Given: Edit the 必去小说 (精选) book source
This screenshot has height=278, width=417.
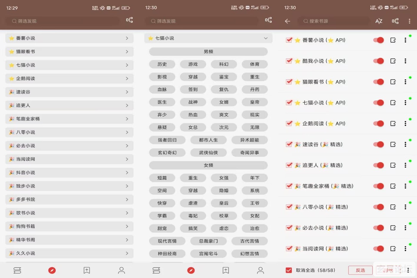Looking at the screenshot, I should point(393,228).
